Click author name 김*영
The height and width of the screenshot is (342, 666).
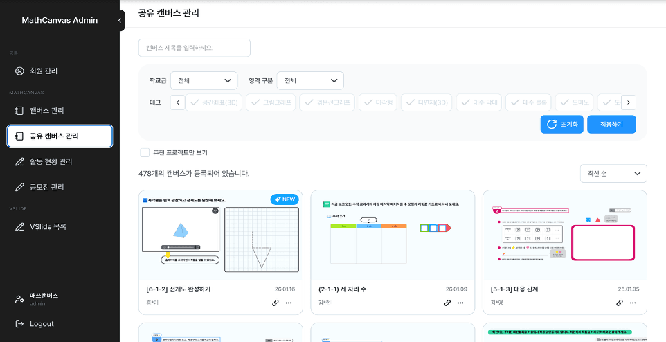[x=496, y=303]
